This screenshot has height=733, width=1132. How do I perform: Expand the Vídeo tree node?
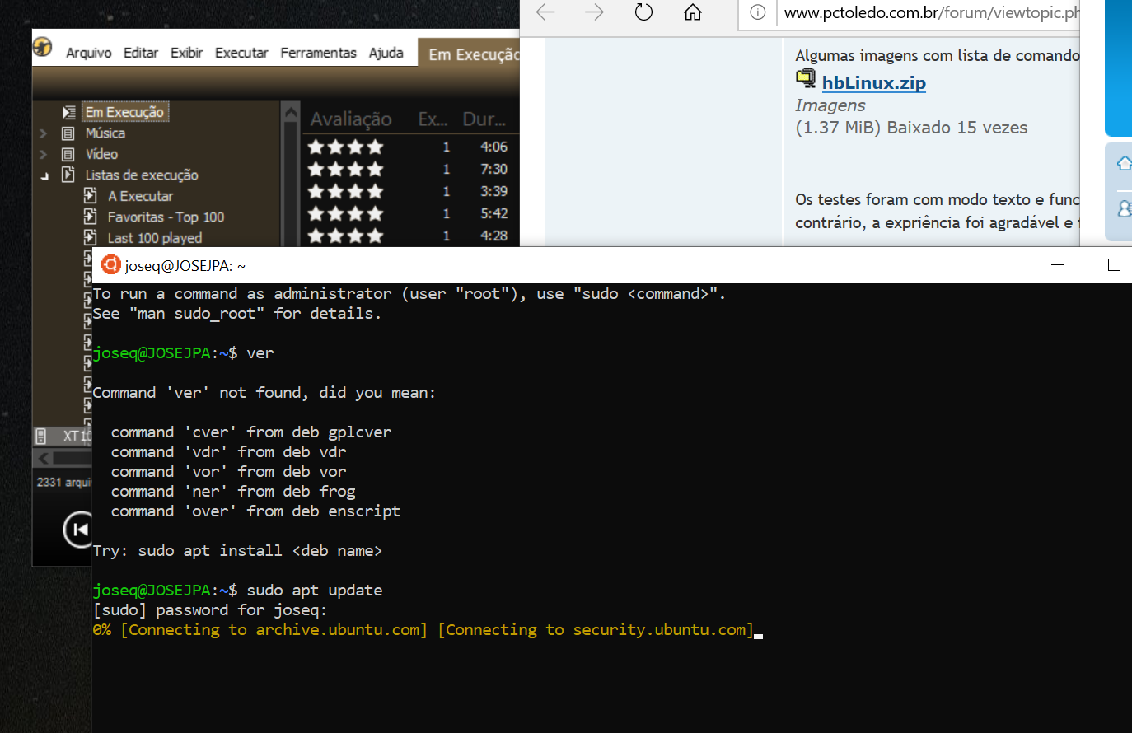tap(44, 154)
